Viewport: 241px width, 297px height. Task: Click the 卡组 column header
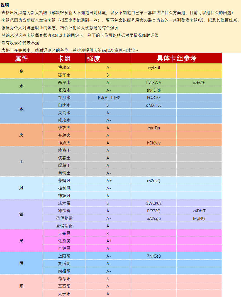(x=64, y=58)
